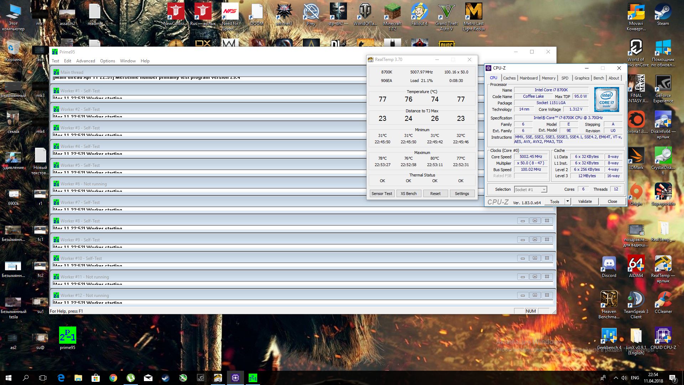
Task: Show hidden system tray icons
Action: pos(616,378)
